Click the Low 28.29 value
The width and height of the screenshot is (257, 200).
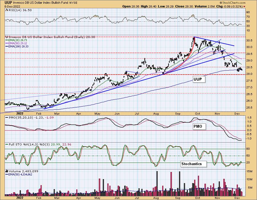pyautogui.click(x=166, y=6)
